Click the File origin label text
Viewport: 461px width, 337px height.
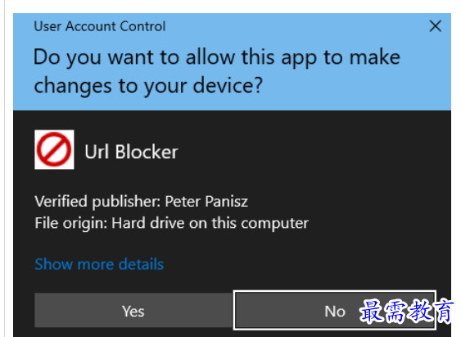coord(71,223)
